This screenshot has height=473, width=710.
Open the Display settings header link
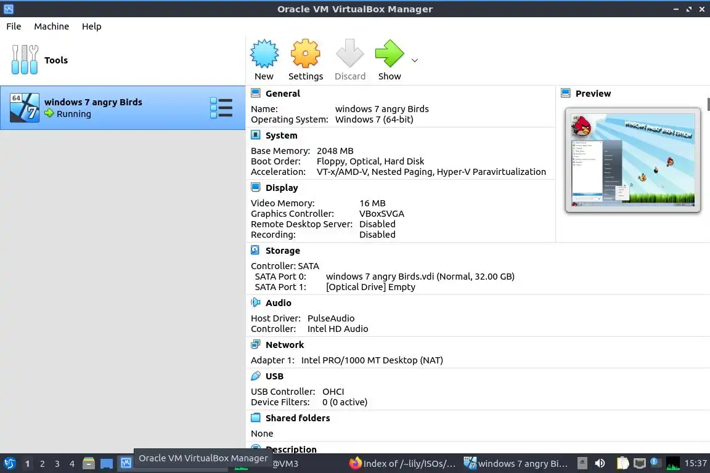(282, 188)
